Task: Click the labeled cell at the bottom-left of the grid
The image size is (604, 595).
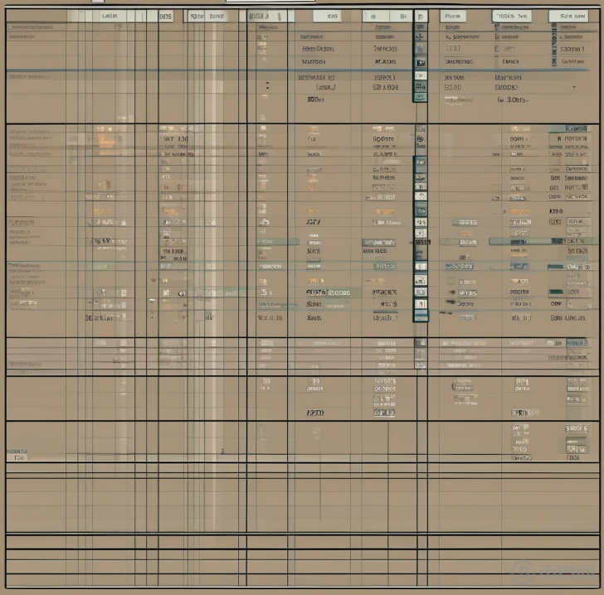Action: click(17, 457)
